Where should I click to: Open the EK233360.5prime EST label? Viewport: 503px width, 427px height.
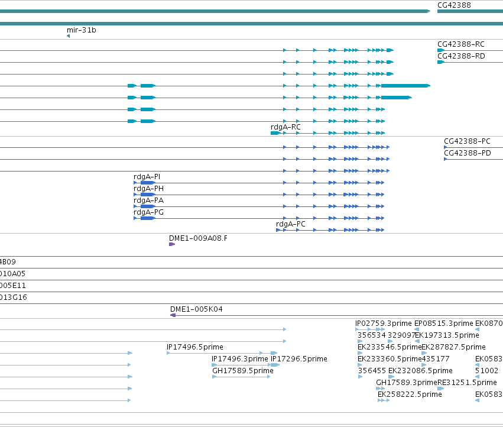click(390, 359)
